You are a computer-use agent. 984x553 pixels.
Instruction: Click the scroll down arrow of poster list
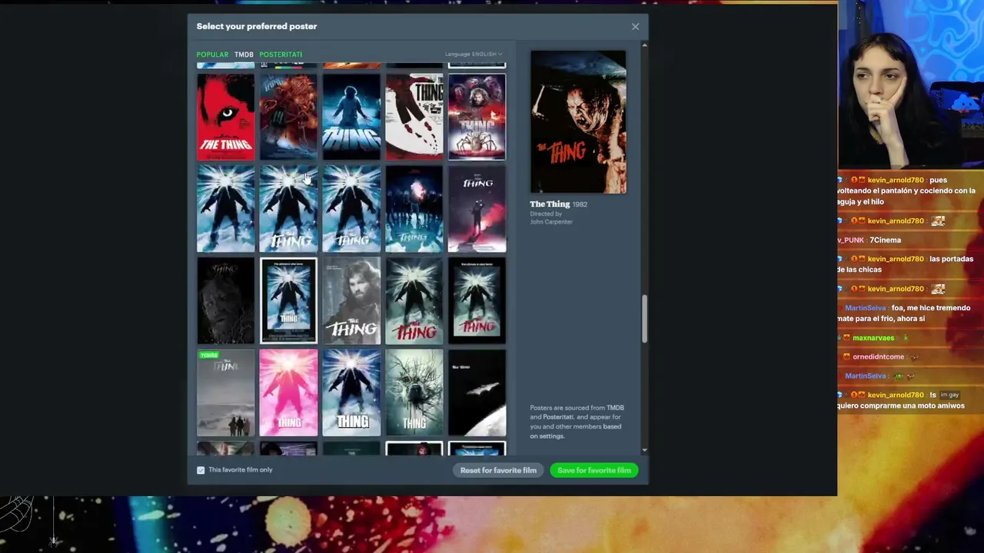(x=644, y=451)
